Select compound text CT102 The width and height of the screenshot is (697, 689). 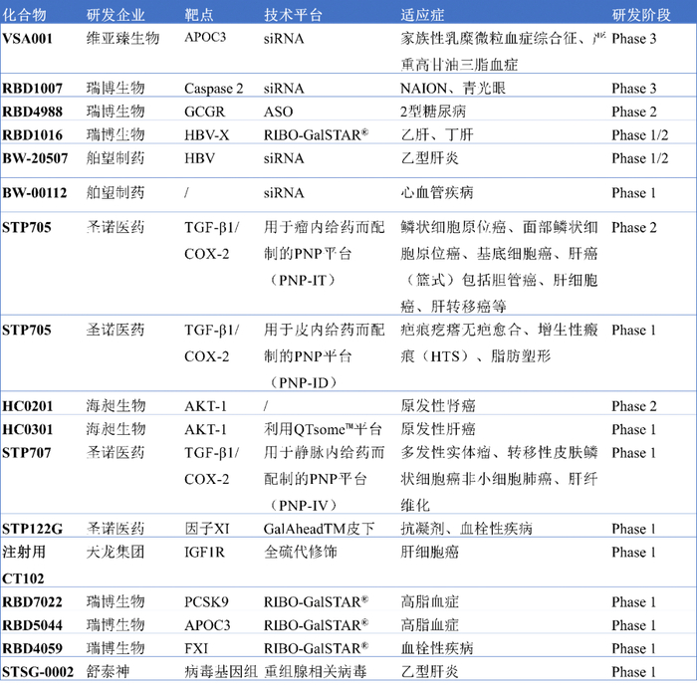(23, 578)
